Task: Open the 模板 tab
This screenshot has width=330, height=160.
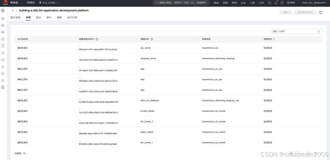Action: (x=60, y=17)
